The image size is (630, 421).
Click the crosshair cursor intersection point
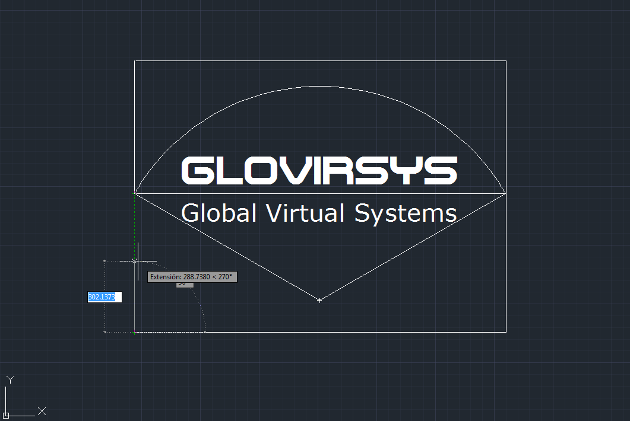point(138,261)
